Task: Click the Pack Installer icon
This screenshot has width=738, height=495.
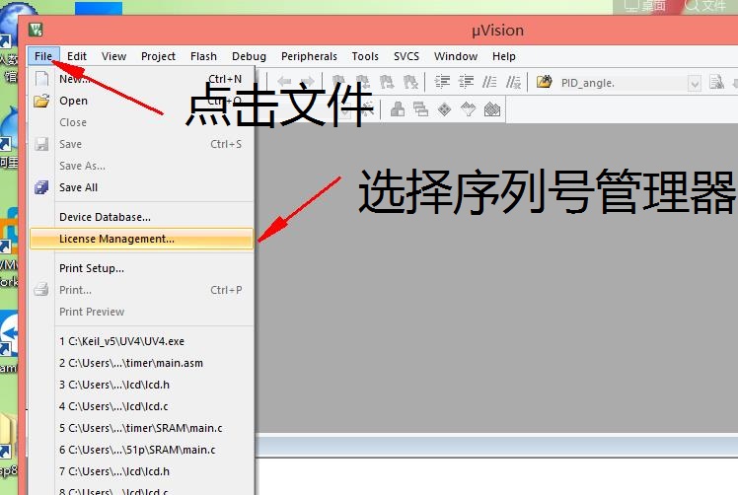Action: click(x=492, y=109)
